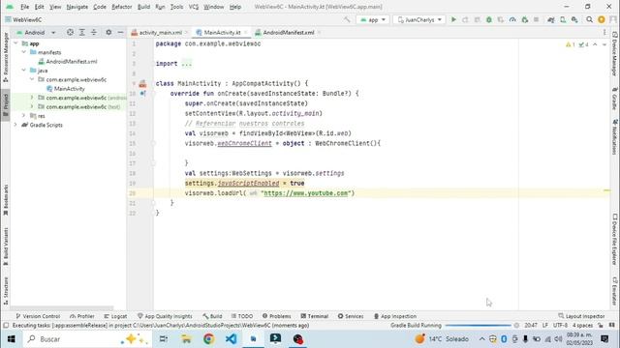This screenshot has height=348, width=620.
Task: Click the Collapse All icon in Project panel
Action: pos(94,32)
